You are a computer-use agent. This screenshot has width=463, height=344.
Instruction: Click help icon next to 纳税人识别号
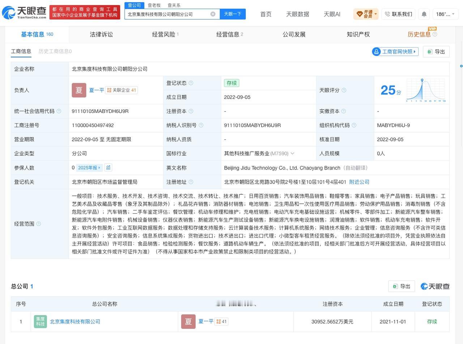pos(201,125)
